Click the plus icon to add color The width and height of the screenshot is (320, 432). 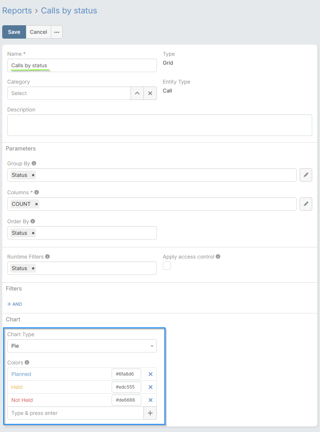coord(150,413)
